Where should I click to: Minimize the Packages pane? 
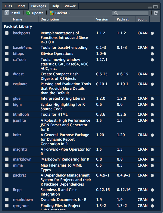150,7
